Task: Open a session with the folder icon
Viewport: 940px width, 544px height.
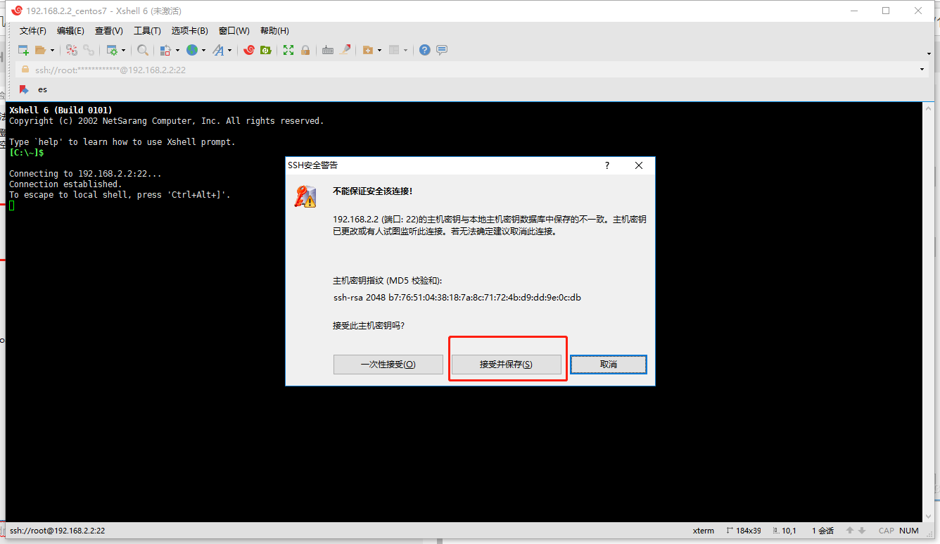Action: (x=41, y=50)
